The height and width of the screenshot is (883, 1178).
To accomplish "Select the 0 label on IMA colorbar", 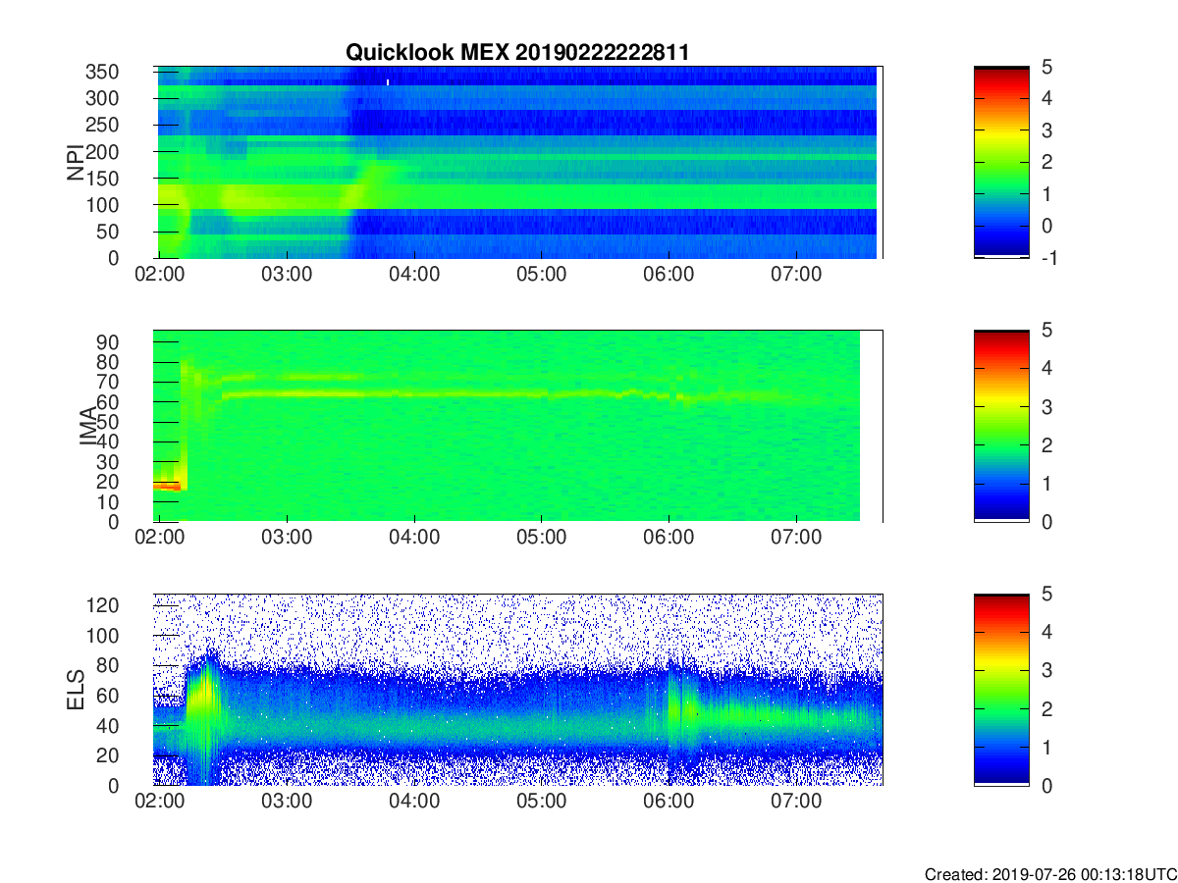I will 1046,521.
